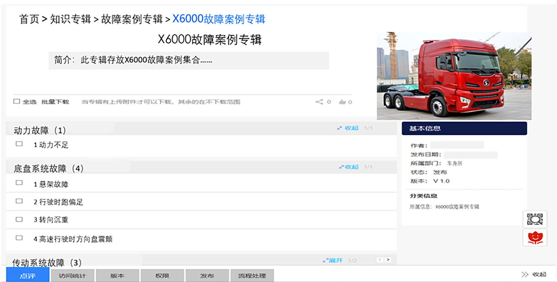Navigate to 知识专辑 breadcrumb link
This screenshot has height=282, width=557.
pyautogui.click(x=71, y=19)
